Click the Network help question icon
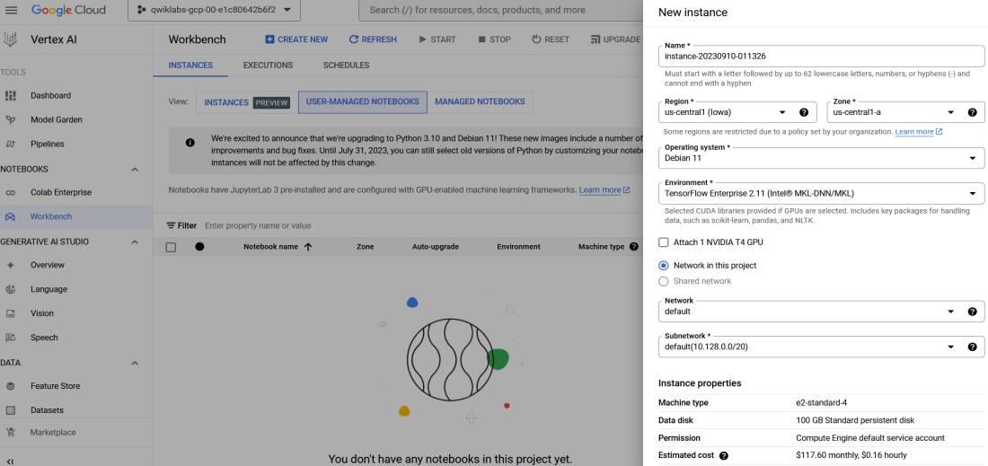This screenshot has height=466, width=988. click(x=972, y=311)
